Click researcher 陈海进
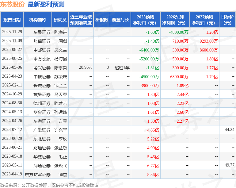236x188 pixels. point(60,32)
